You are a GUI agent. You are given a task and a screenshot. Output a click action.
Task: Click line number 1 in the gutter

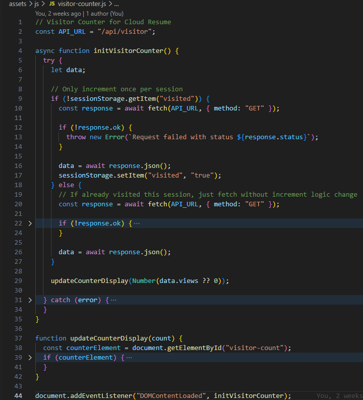(x=20, y=22)
